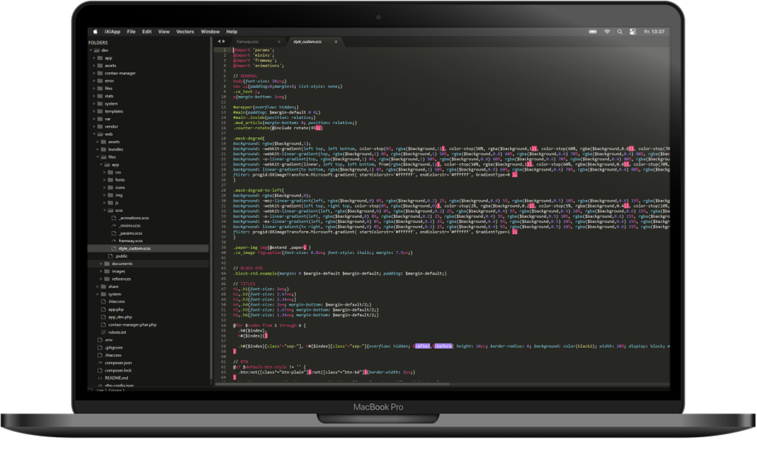The image size is (757, 449).
Task: Open the Vectors menu
Action: [186, 32]
